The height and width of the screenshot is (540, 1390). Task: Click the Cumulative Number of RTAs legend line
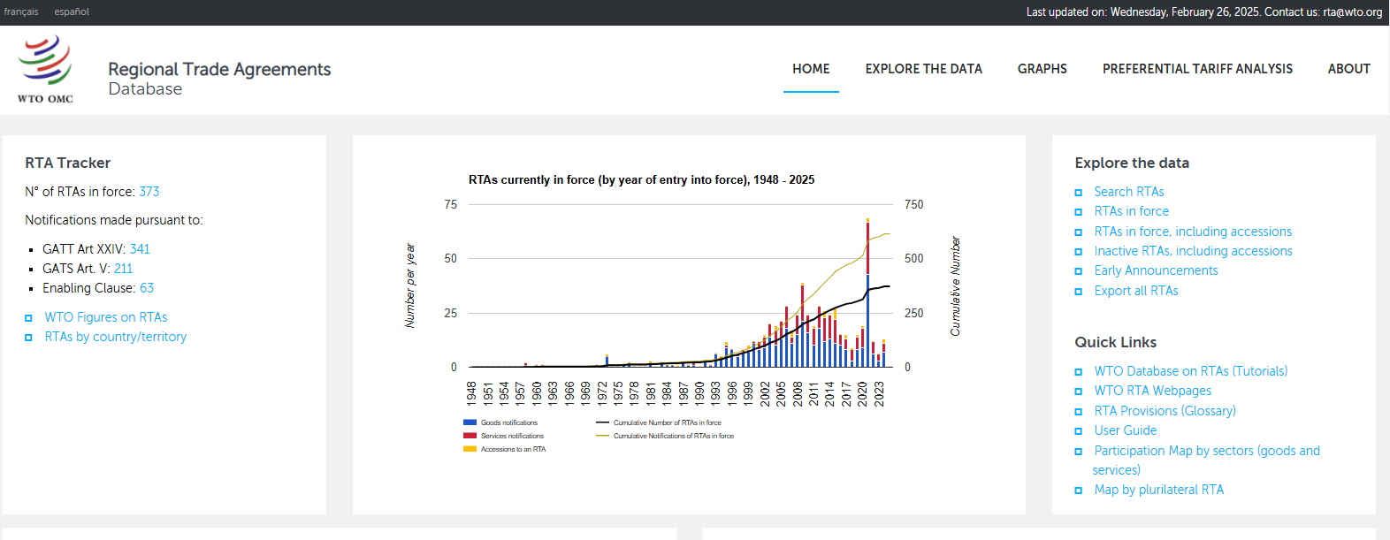coord(602,422)
